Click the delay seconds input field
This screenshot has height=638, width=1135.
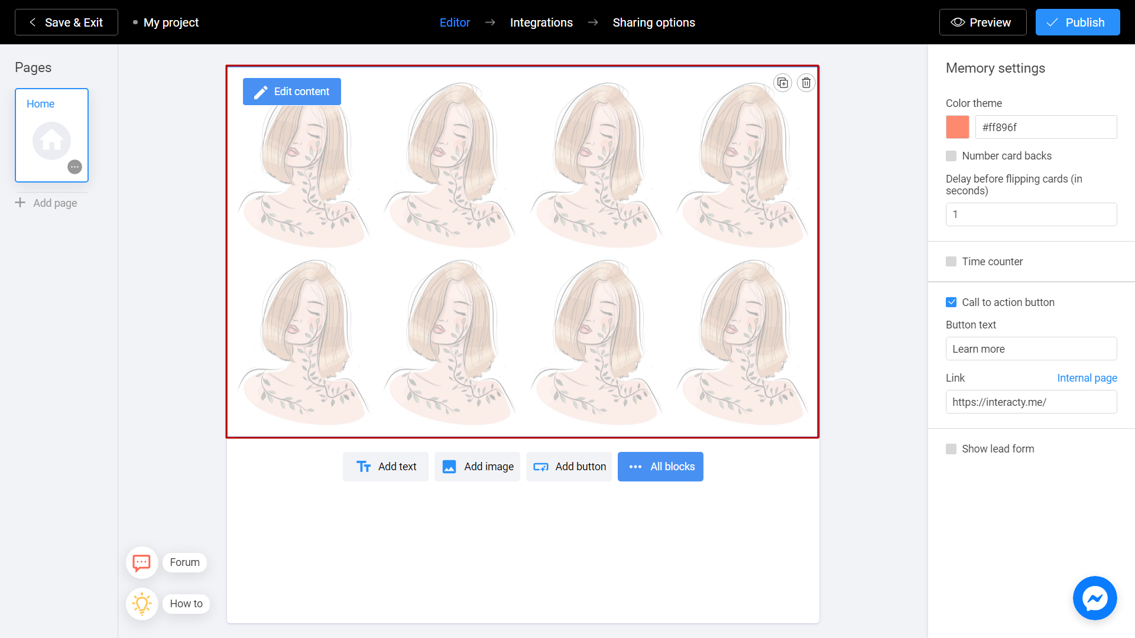click(x=1030, y=214)
